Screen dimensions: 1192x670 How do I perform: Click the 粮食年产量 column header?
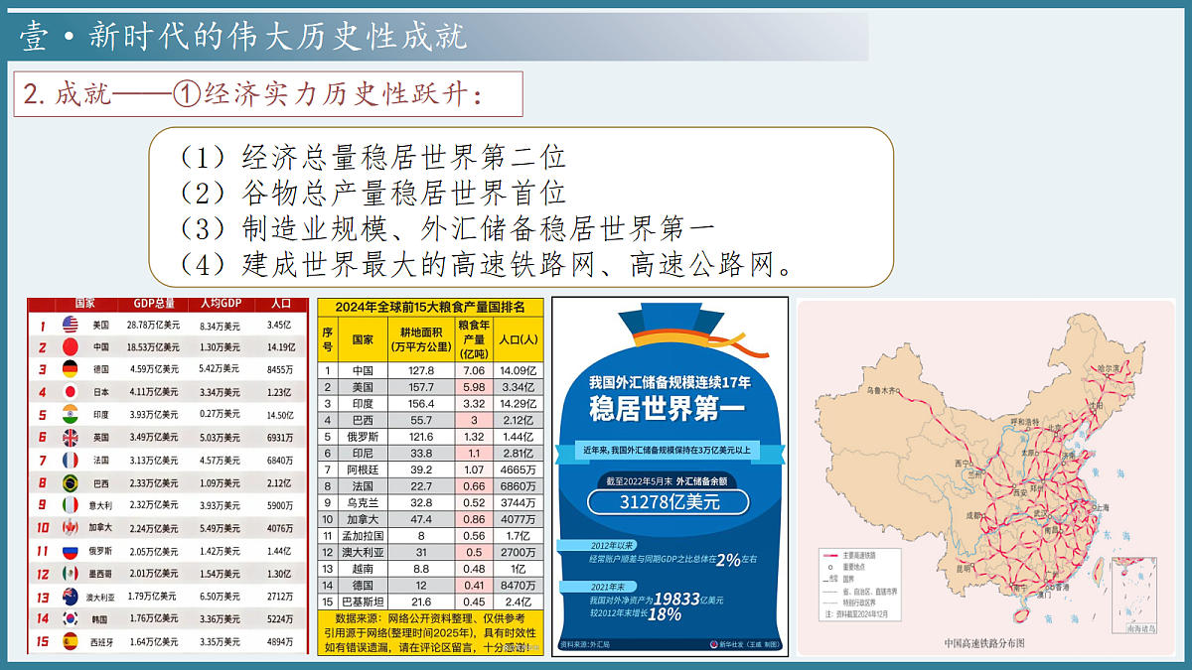(x=474, y=339)
